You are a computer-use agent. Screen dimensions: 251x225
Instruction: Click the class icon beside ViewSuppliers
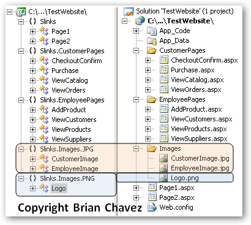pos(44,139)
